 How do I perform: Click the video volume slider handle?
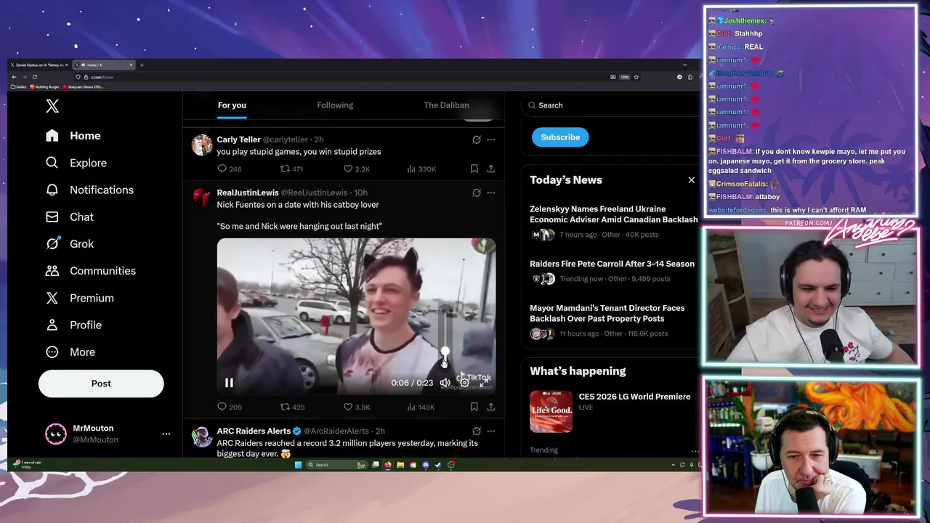[445, 352]
